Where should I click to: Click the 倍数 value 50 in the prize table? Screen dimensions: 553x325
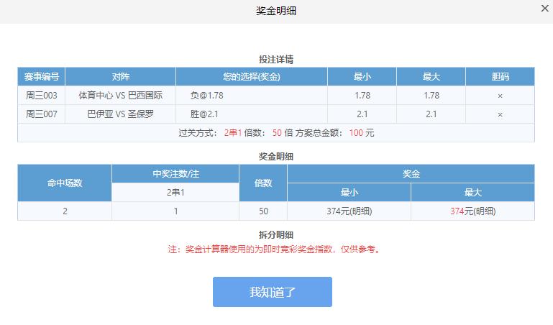tap(263, 211)
